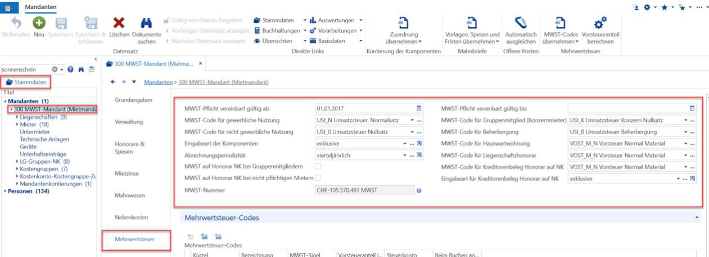
Task: Click the MWST-Codes übernehmen icon
Action: 560,22
